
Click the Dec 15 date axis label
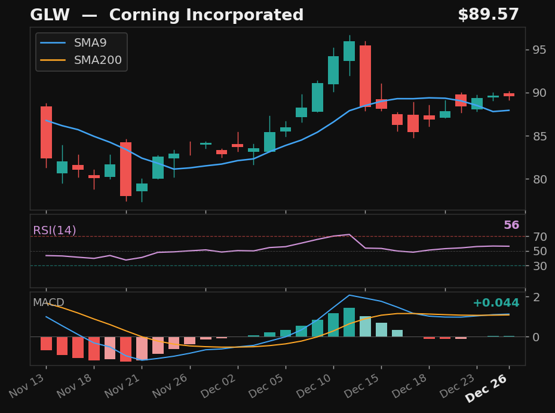[362, 386]
